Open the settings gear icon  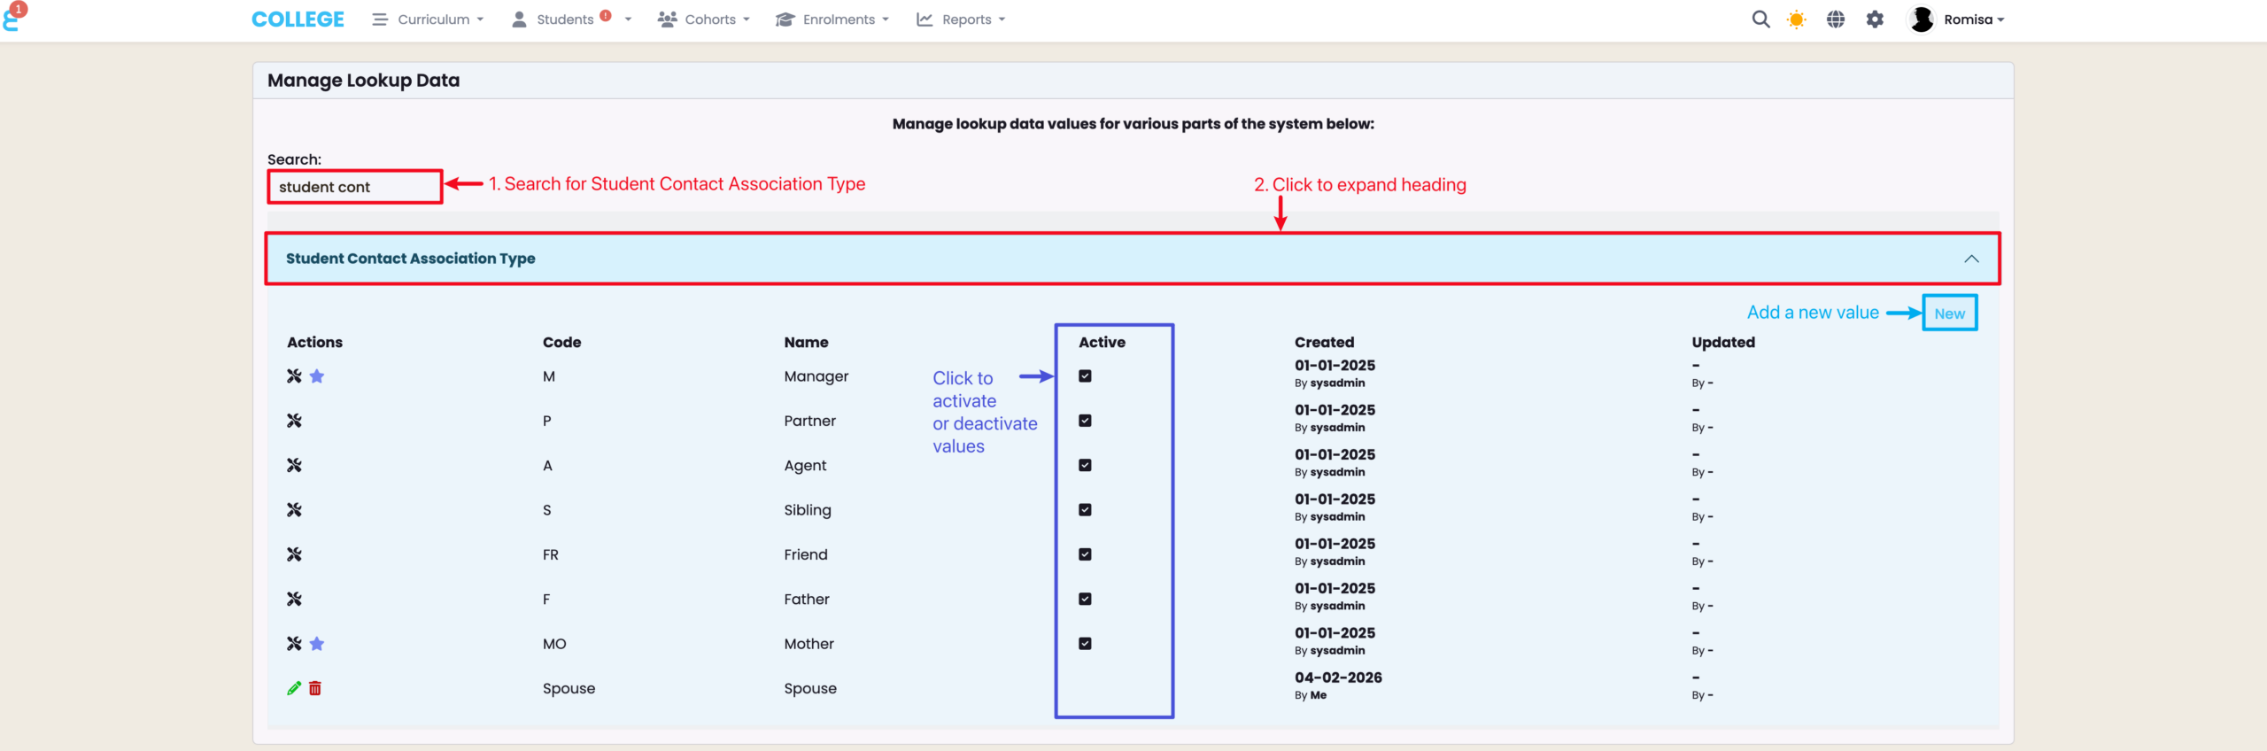pos(1875,19)
